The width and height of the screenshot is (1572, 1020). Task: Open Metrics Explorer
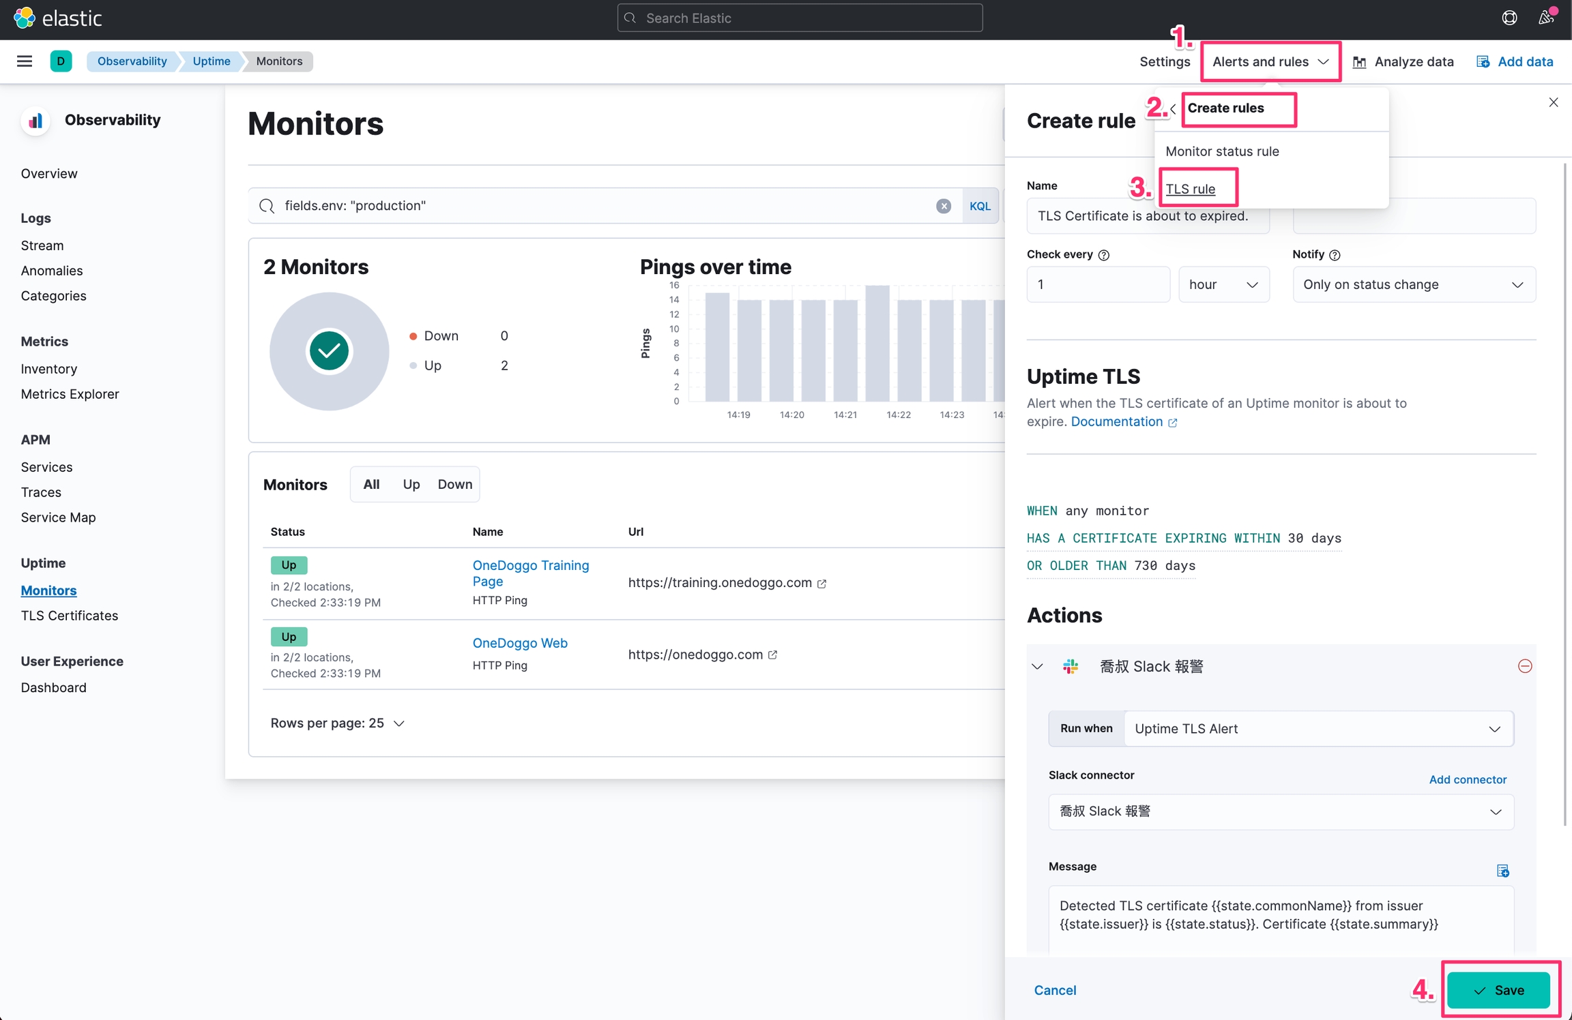coord(70,394)
